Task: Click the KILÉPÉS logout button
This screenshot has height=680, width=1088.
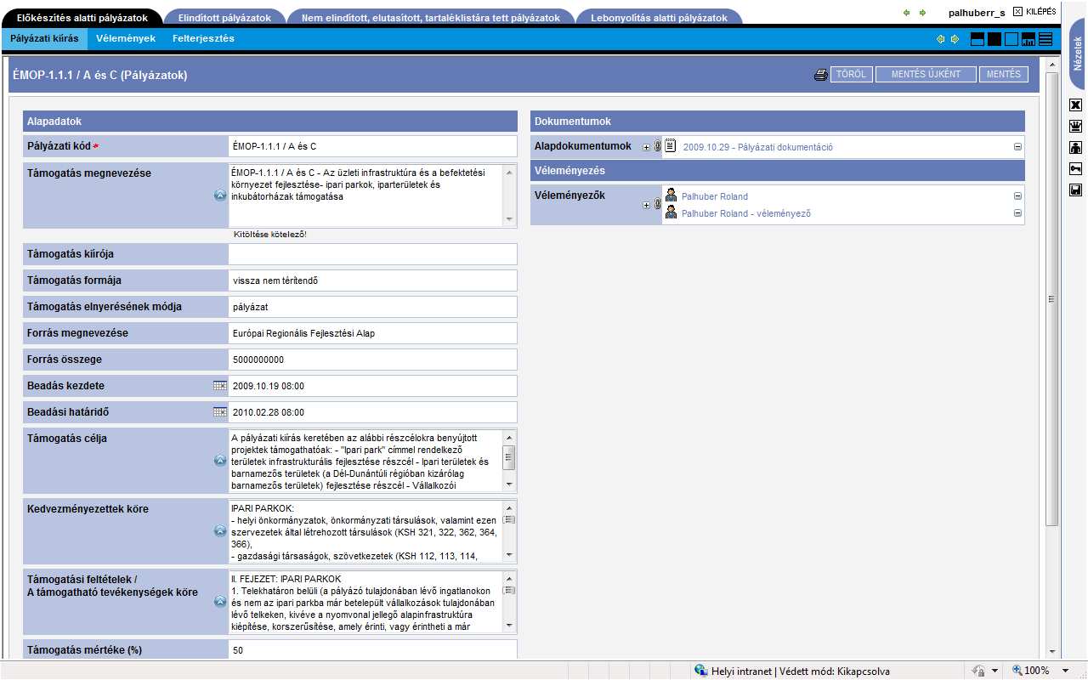Action: 1034,12
